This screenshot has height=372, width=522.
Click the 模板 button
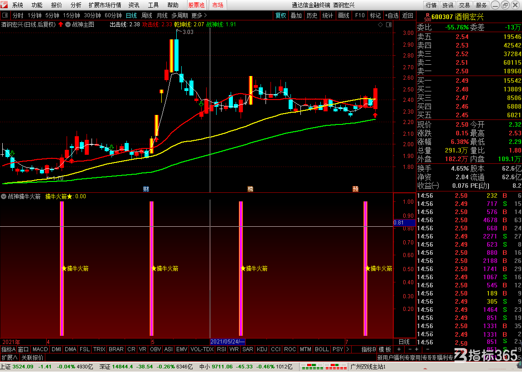tap(385, 349)
